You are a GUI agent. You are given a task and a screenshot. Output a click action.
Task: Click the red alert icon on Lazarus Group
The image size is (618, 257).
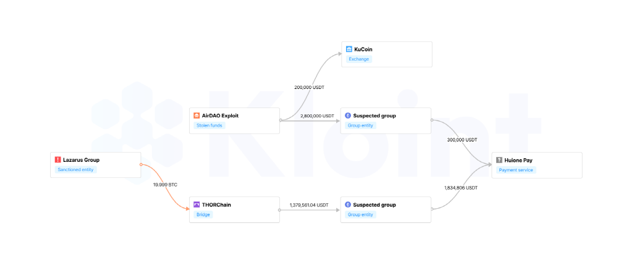(x=58, y=160)
